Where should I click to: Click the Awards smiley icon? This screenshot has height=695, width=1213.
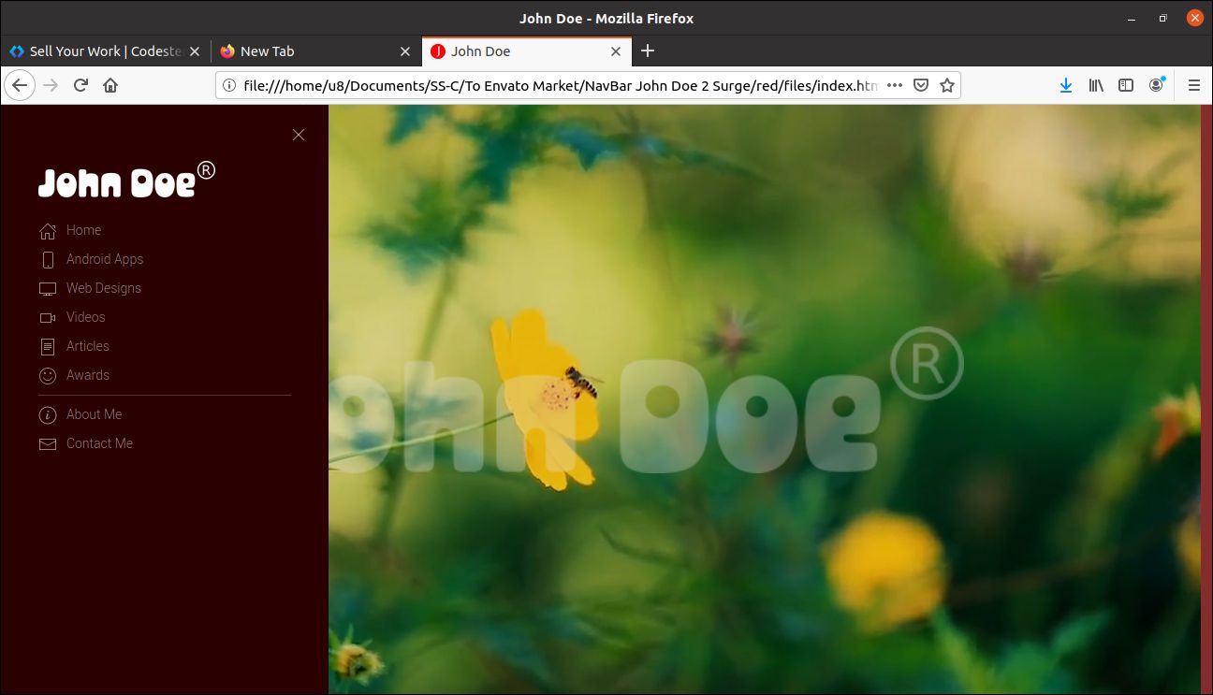click(x=48, y=376)
